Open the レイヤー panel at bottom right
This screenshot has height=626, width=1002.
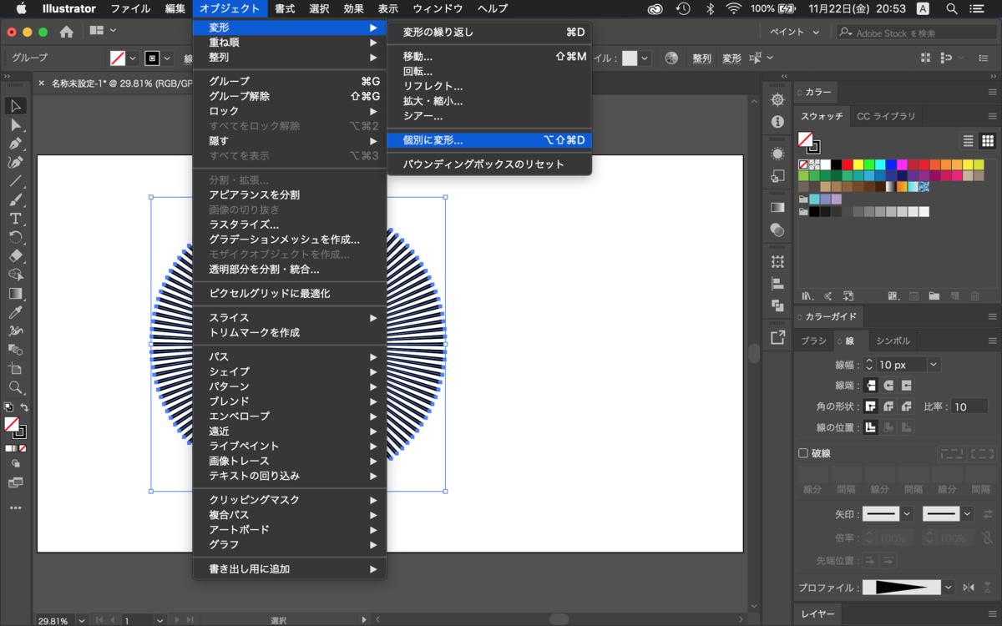817,613
